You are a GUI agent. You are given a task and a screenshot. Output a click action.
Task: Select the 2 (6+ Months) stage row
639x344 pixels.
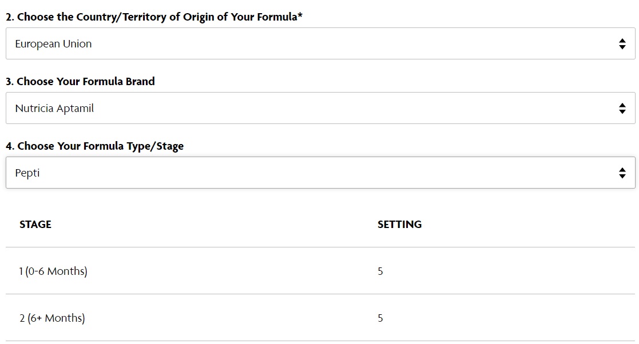[320, 318]
